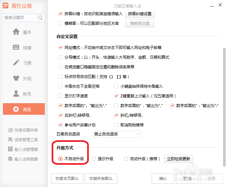Click the gear icon beside 高级
Viewport: 226px width, 187px height.
click(x=16, y=109)
